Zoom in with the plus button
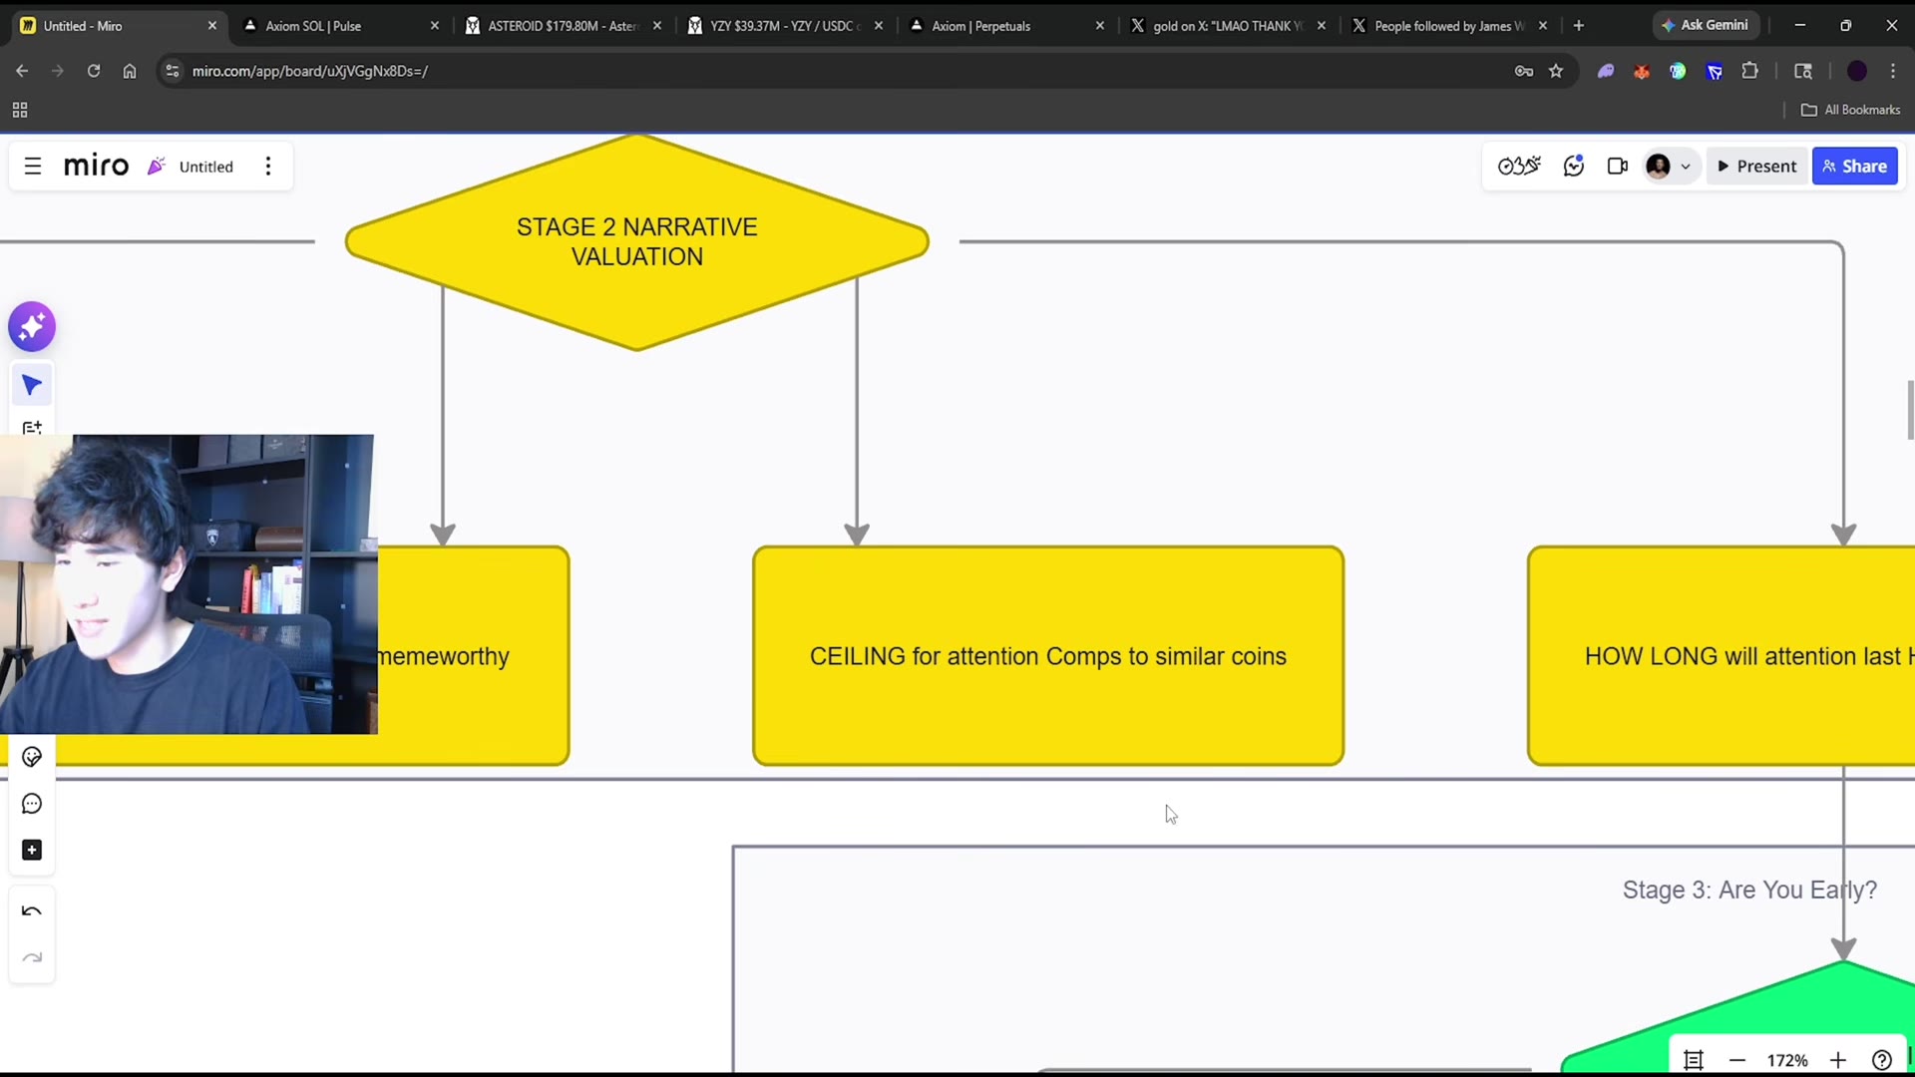 click(1838, 1060)
